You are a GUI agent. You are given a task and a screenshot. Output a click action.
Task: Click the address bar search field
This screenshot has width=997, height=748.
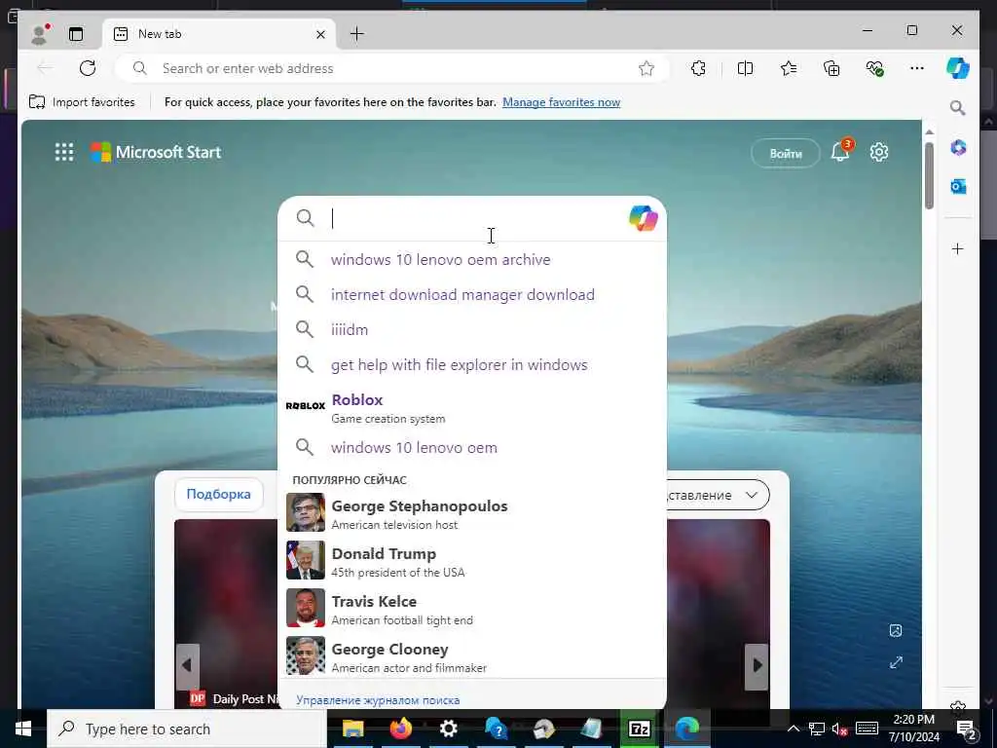[x=391, y=68]
